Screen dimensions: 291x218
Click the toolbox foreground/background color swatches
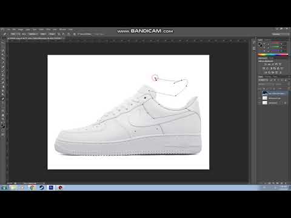click(x=3, y=125)
